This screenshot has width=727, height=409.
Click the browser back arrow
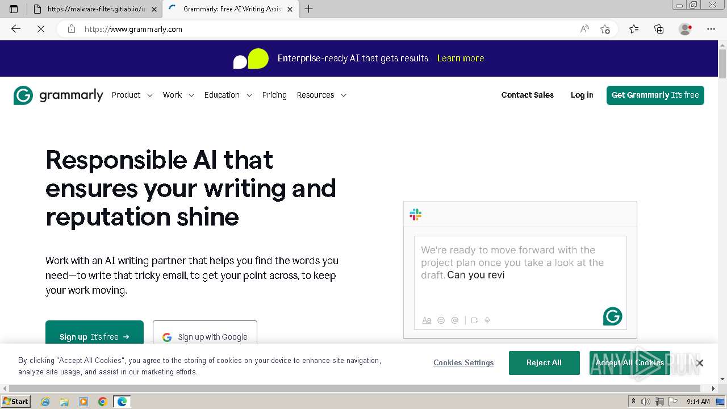click(16, 29)
